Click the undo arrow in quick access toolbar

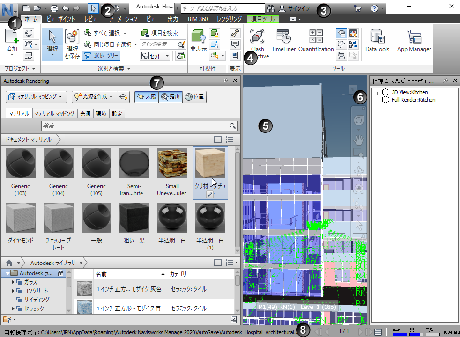(66, 8)
